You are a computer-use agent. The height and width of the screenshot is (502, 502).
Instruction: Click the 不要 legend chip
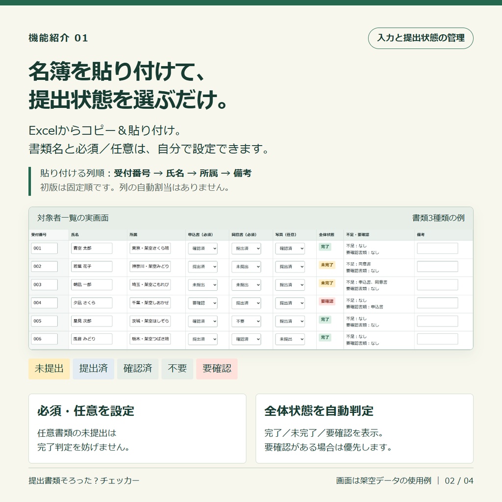coord(177,369)
